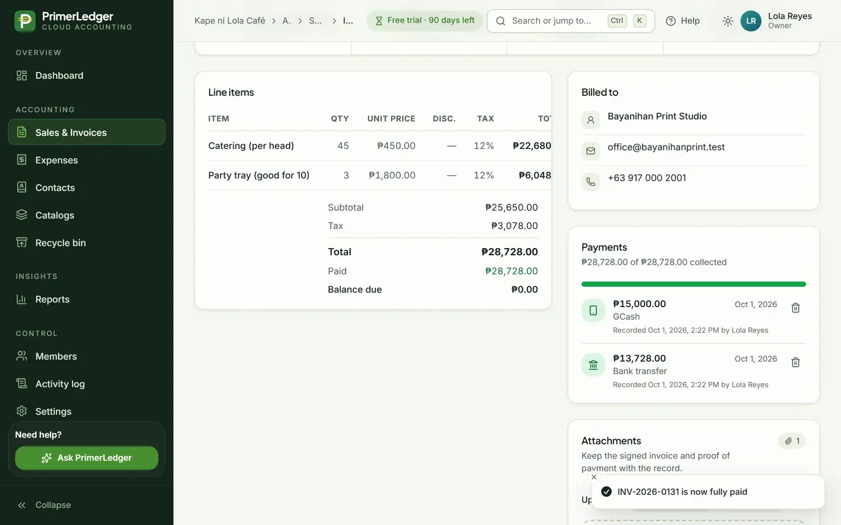Open the Help menu
Screen dimensions: 841x525
click(683, 21)
